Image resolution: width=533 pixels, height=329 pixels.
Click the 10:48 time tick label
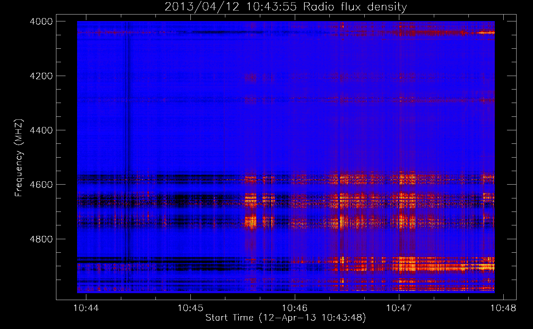503,308
